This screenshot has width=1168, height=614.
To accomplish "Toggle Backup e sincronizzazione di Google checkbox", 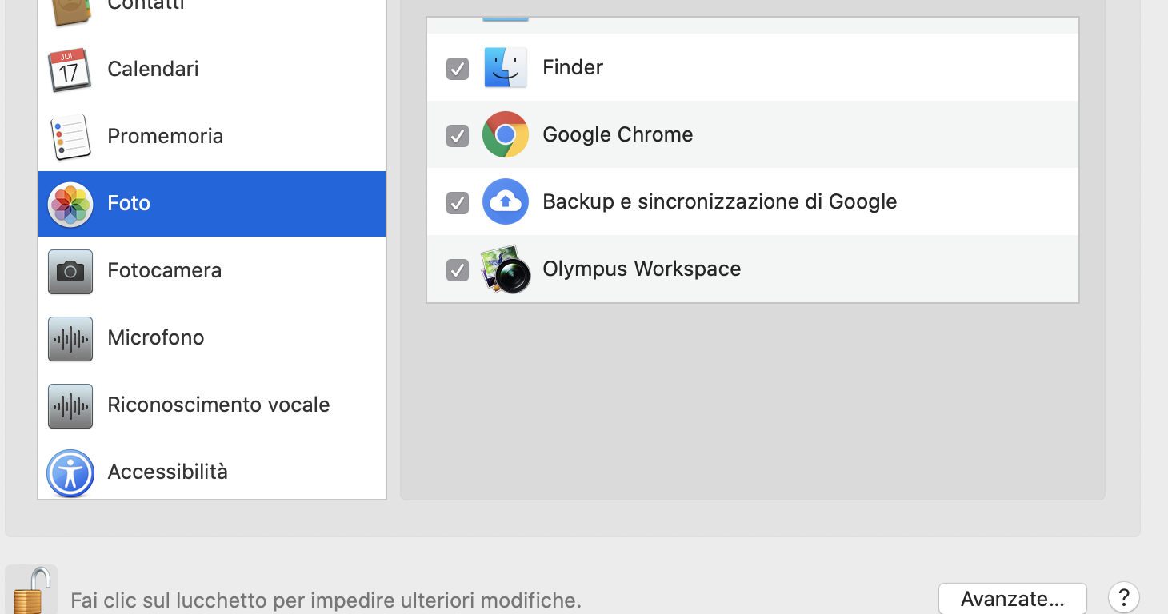I will (x=458, y=203).
